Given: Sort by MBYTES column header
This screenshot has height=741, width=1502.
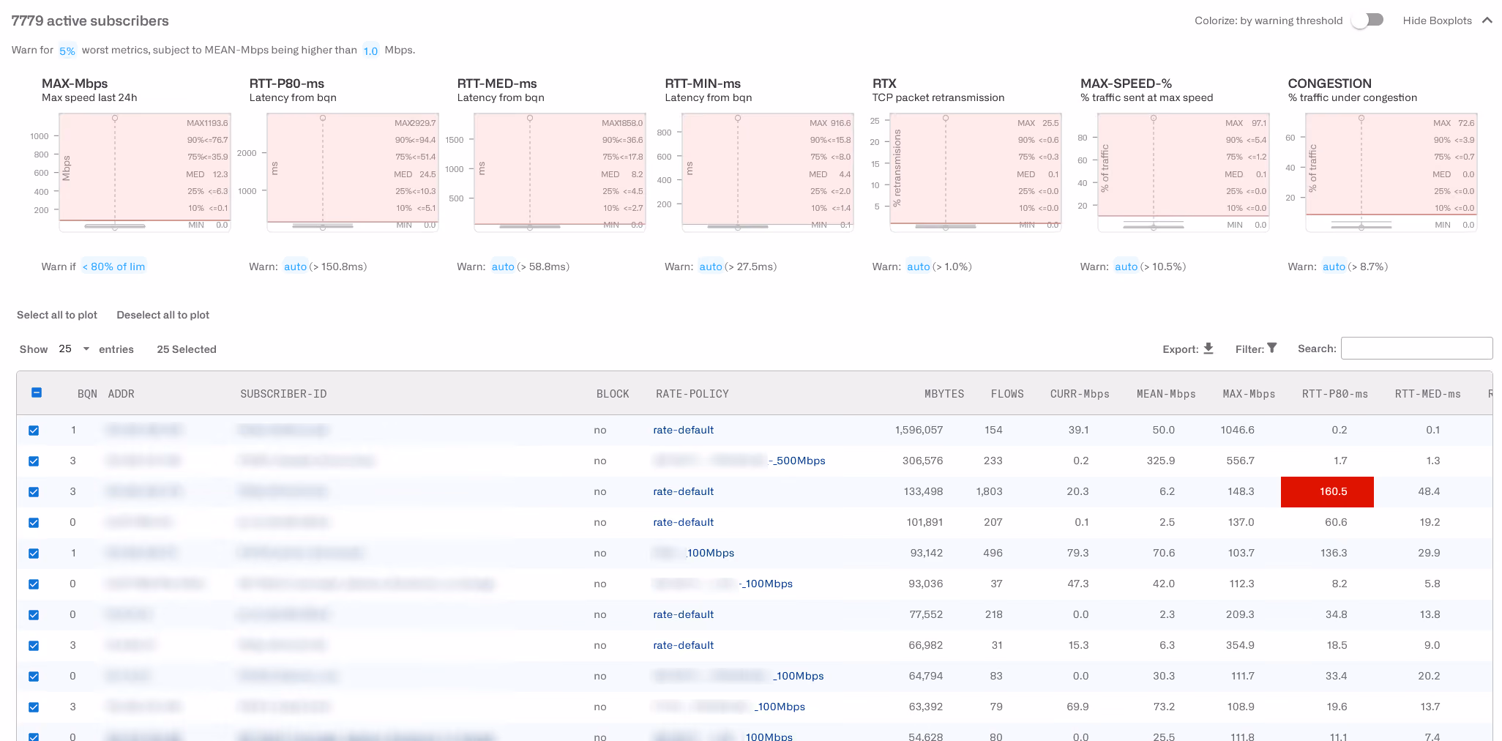Looking at the screenshot, I should click(x=944, y=394).
